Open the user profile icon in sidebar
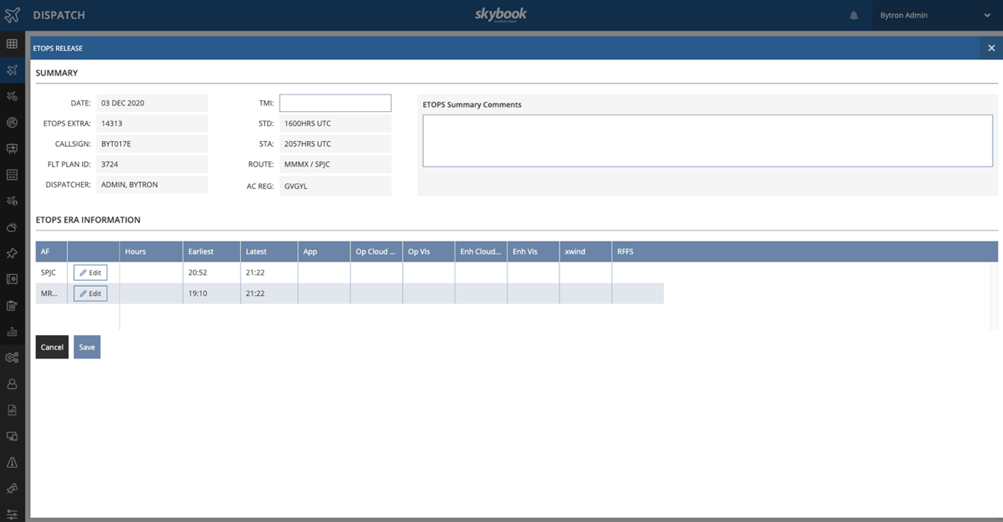 click(x=12, y=384)
